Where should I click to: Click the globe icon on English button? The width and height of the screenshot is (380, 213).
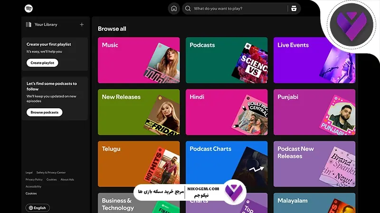(31, 208)
